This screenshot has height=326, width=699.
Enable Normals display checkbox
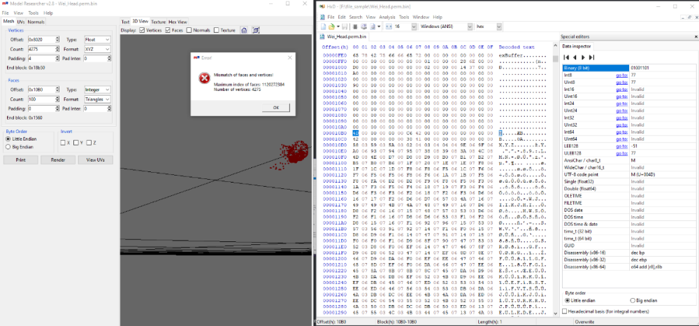click(x=189, y=30)
